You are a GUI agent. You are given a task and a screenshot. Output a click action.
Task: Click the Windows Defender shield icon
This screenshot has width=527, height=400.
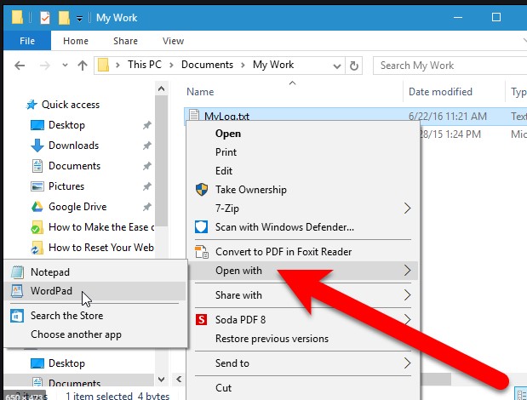pos(201,227)
